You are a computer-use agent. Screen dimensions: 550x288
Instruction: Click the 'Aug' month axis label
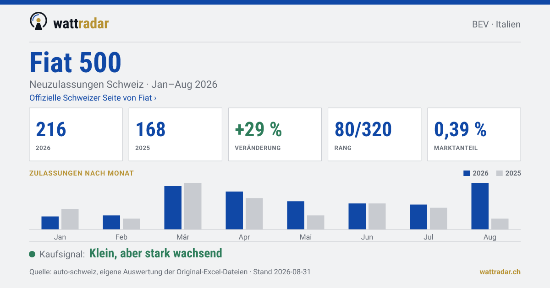click(490, 237)
